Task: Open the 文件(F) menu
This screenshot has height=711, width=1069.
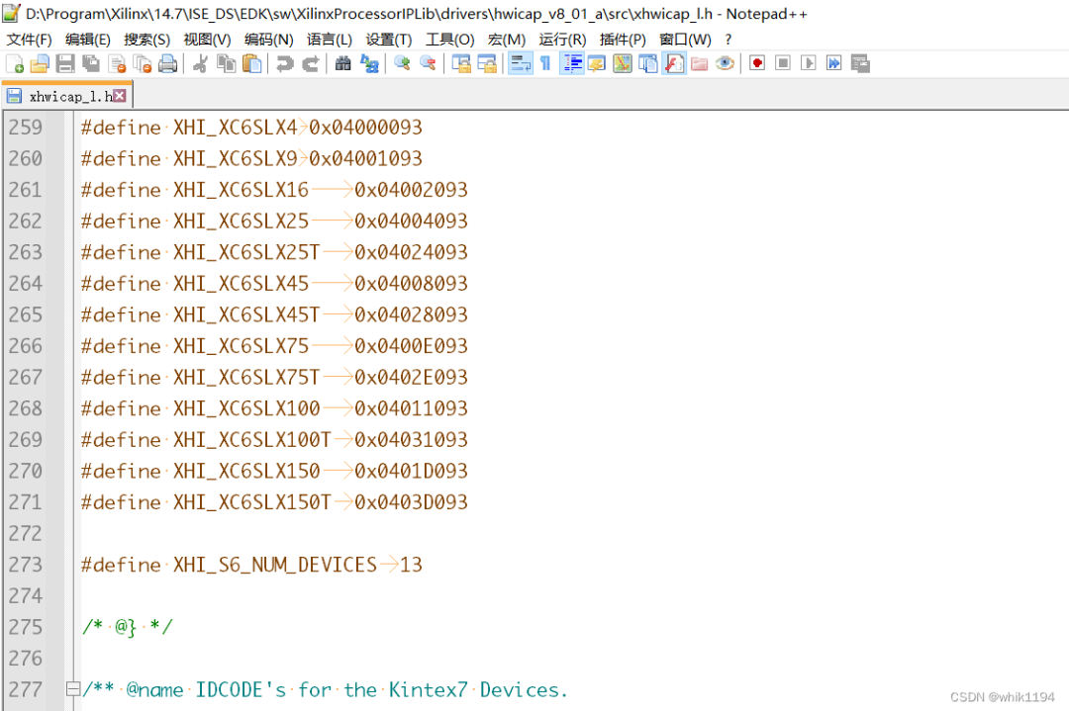Action: (30, 40)
